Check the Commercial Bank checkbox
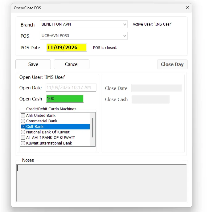209x212 pixels. click(23, 121)
